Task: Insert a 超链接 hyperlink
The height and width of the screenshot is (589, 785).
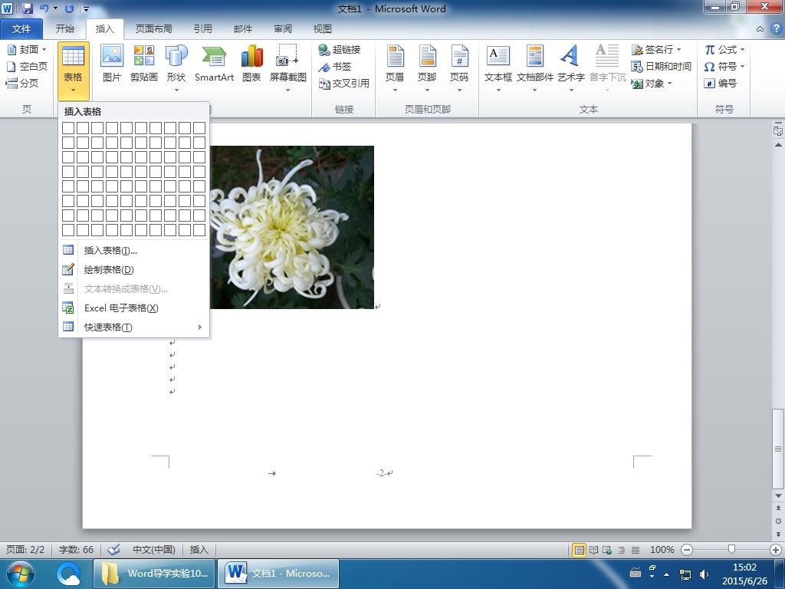Action: pos(340,50)
